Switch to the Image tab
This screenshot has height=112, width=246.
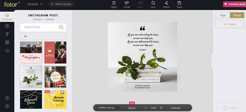[237, 15]
